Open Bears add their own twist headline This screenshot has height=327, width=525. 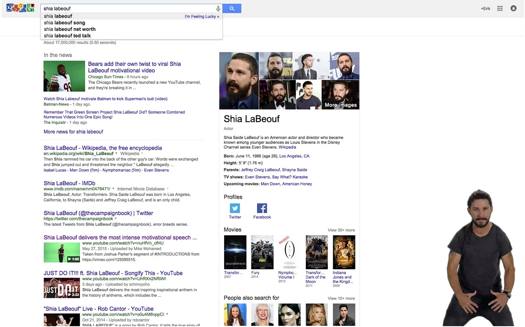134,67
